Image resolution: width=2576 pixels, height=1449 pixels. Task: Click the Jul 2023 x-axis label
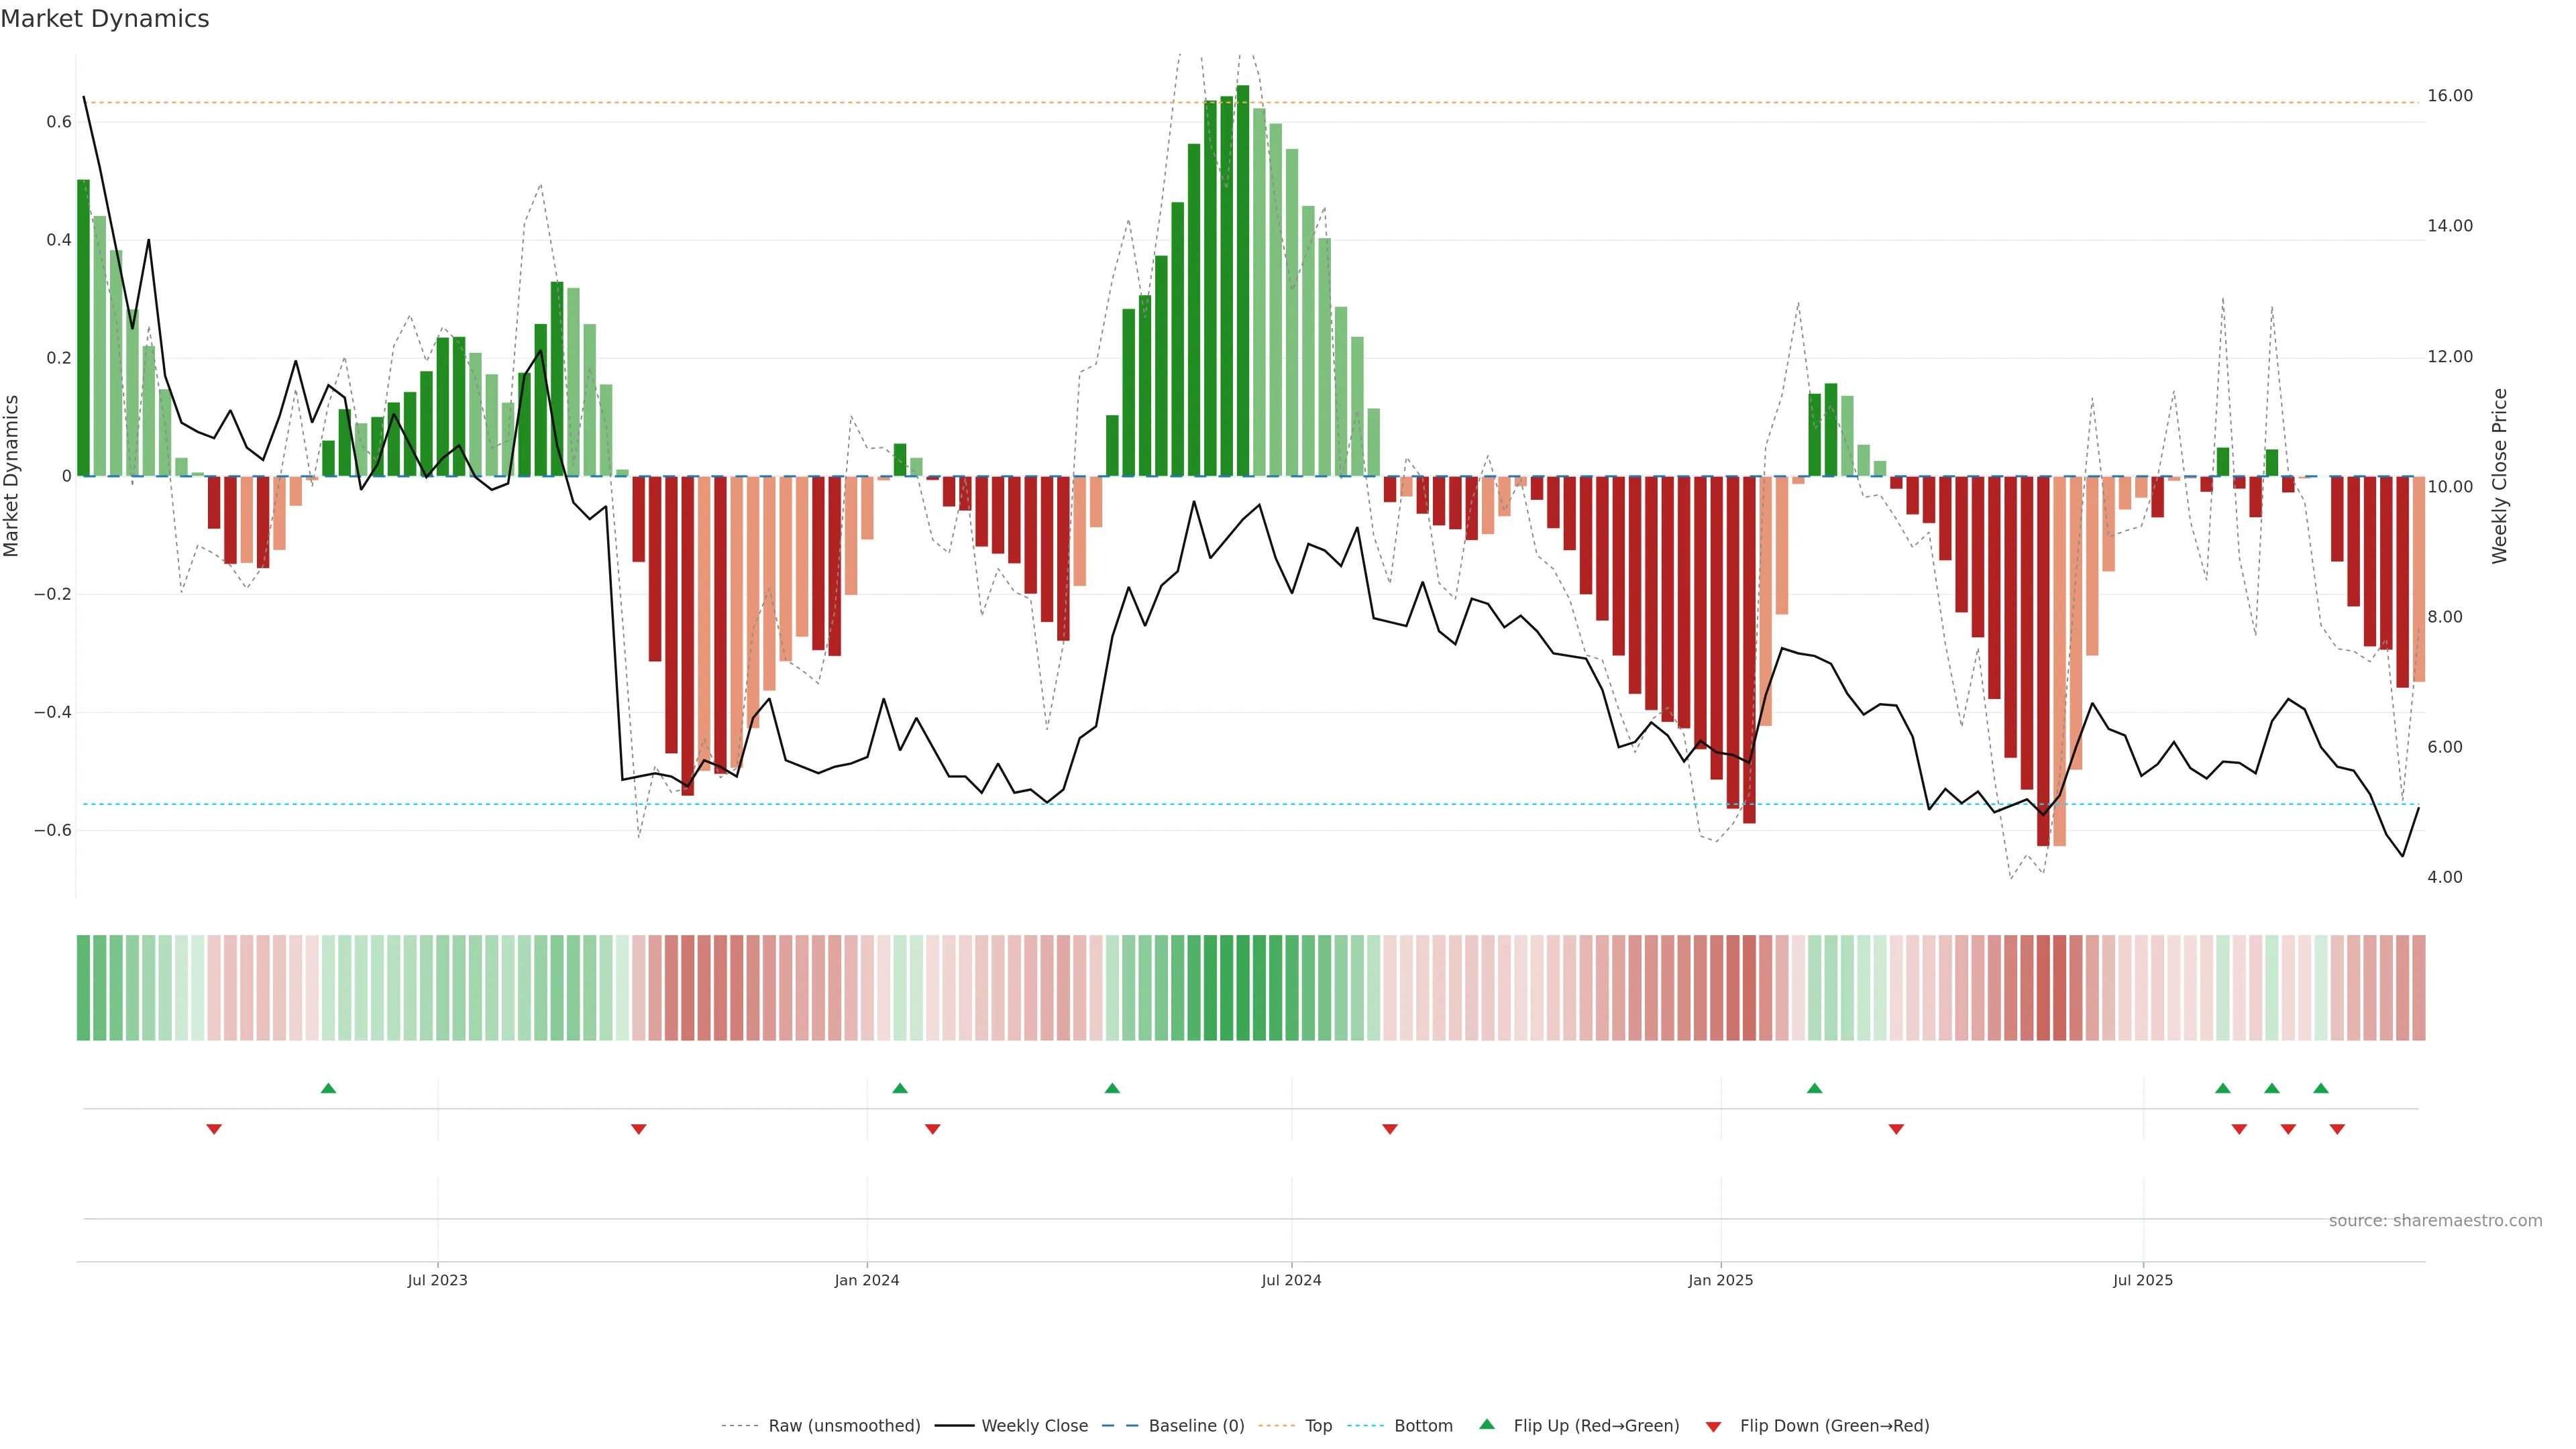437,1280
